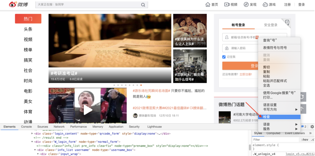The image size is (315, 156).
Task: Open 发现 discover compass icon
Action: 250,5
